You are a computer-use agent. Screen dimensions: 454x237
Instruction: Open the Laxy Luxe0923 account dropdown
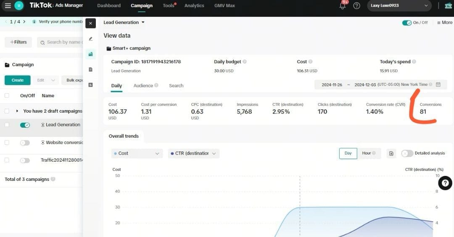click(x=399, y=5)
